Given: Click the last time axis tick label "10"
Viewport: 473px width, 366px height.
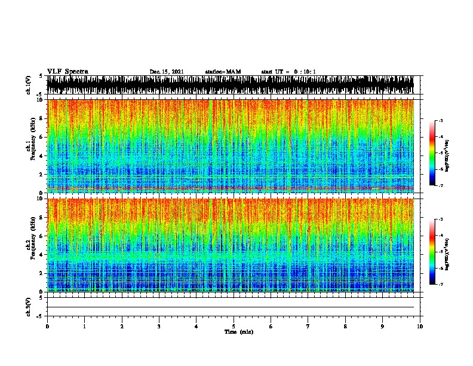Looking at the screenshot, I should tap(420, 327).
